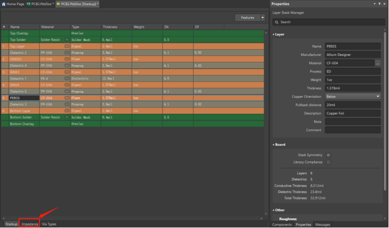The image size is (389, 228).
Task: Switch to the Components panel tab
Action: [282, 225]
